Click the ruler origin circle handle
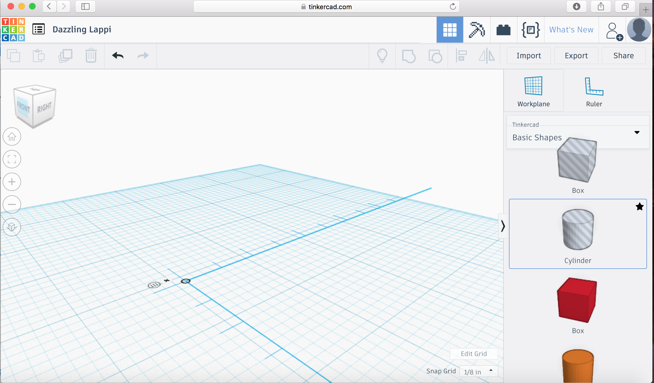Viewport: 654px width, 383px height. [185, 281]
